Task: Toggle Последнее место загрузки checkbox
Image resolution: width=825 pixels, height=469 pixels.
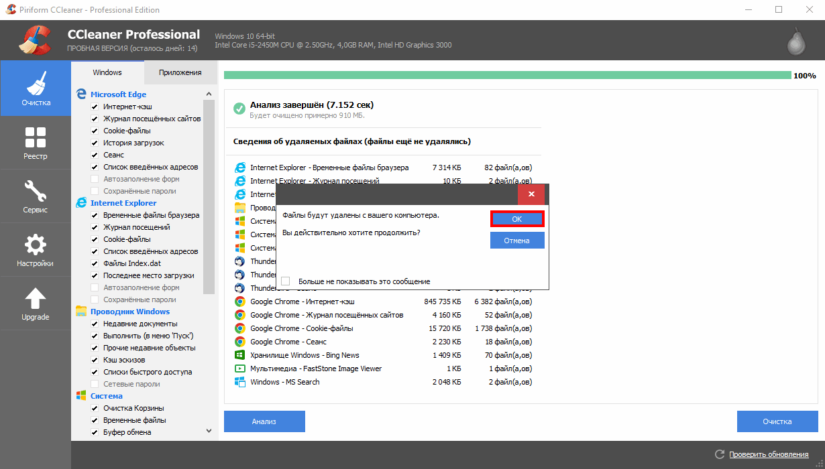Action: click(x=95, y=275)
